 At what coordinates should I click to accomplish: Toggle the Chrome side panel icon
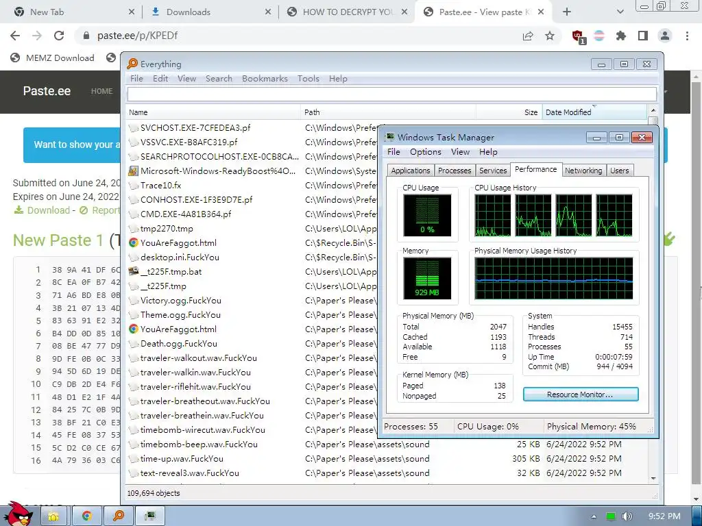[643, 36]
